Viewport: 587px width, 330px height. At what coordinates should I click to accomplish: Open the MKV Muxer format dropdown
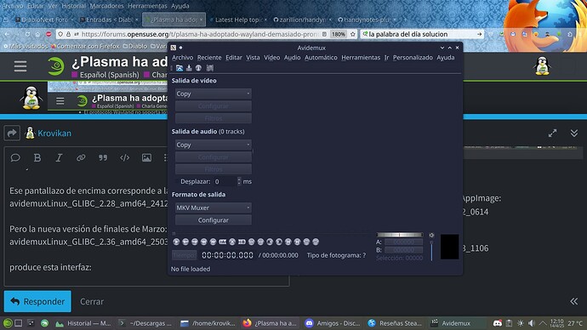[x=213, y=208]
